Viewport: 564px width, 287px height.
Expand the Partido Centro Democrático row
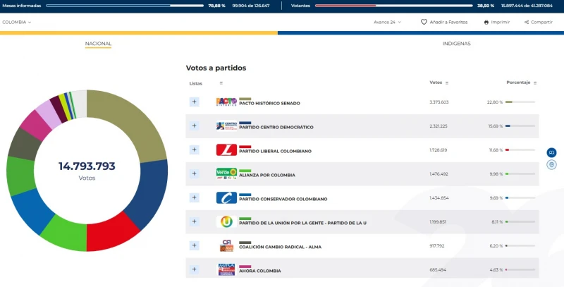click(x=195, y=126)
